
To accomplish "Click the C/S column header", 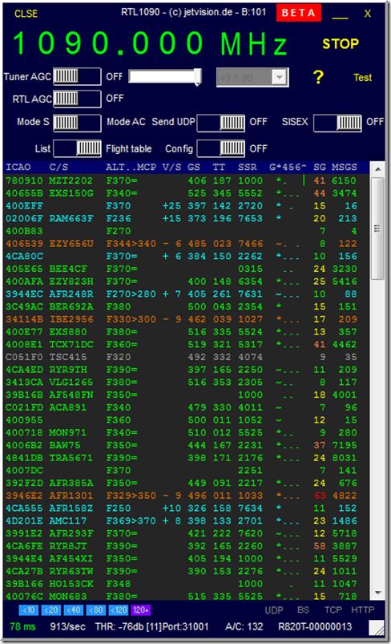I will pyautogui.click(x=58, y=167).
